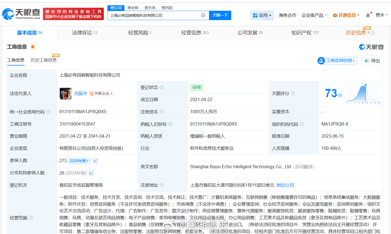This screenshot has width=391, height=234.
Task: Open the 附近公司 link
Action: [285, 185]
